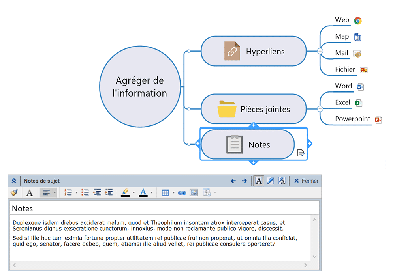Open the text alignment dropdown arrow
This screenshot has height=272, width=395.
coord(55,193)
